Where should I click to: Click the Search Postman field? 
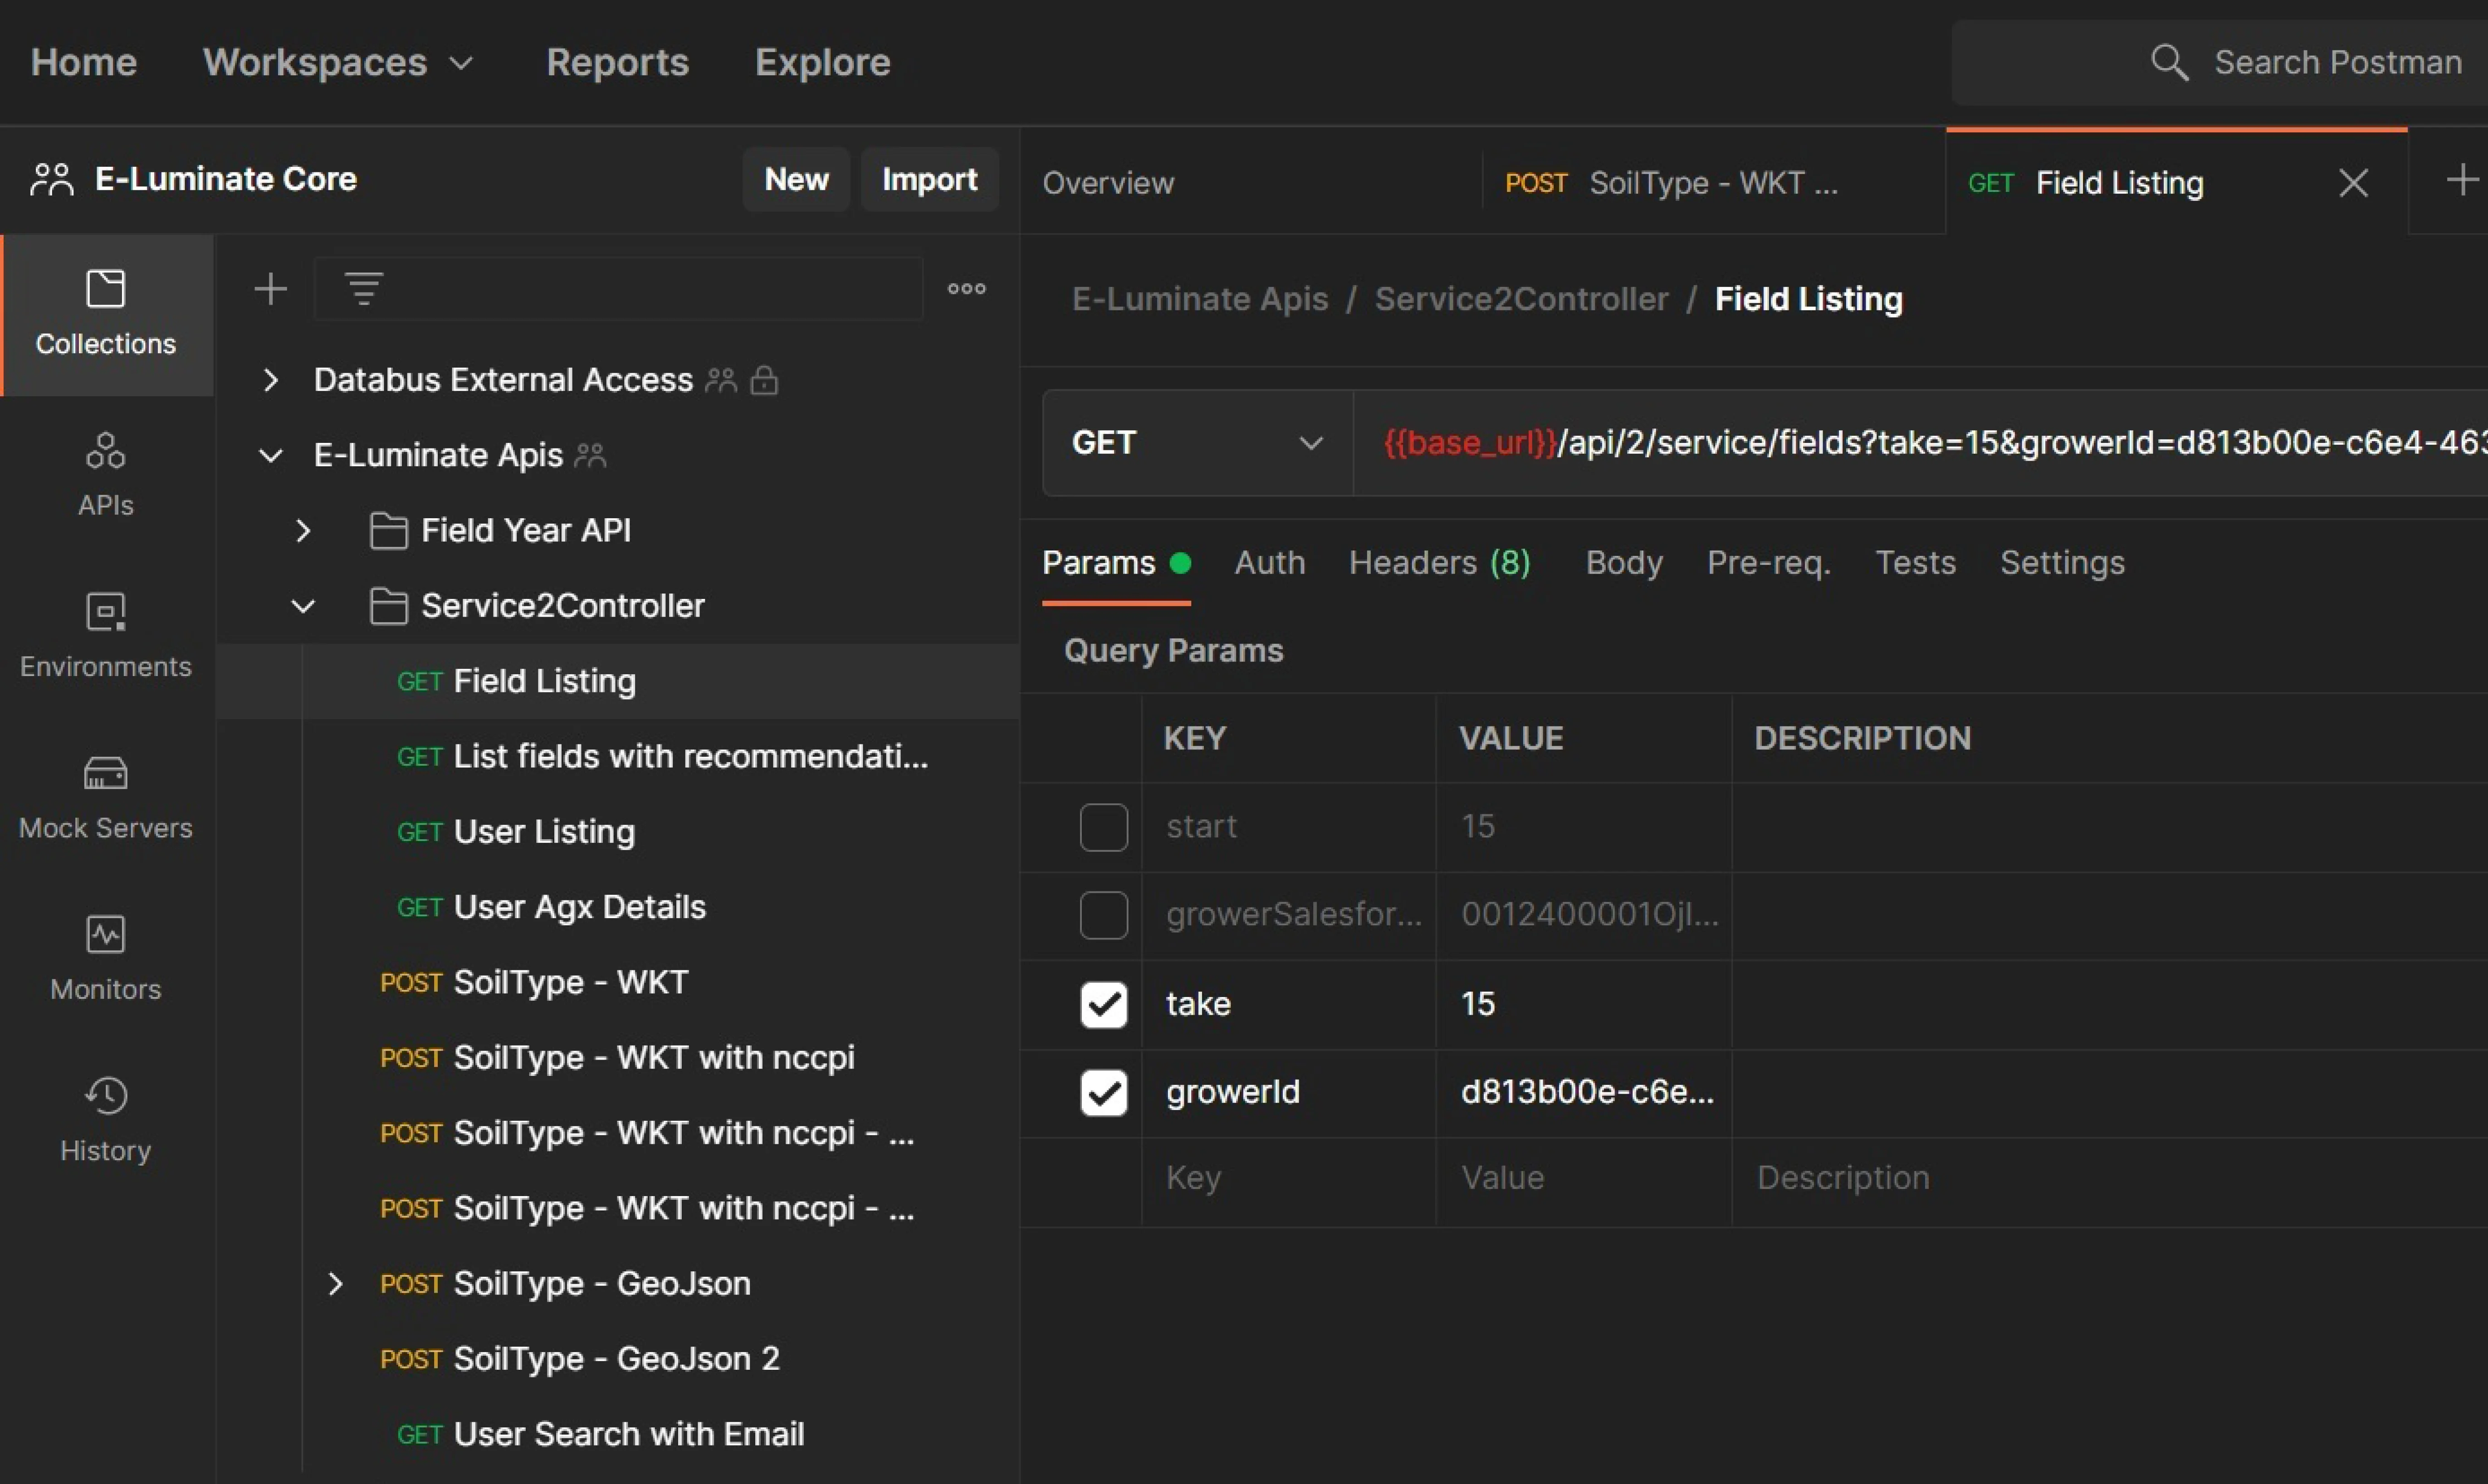[2301, 62]
